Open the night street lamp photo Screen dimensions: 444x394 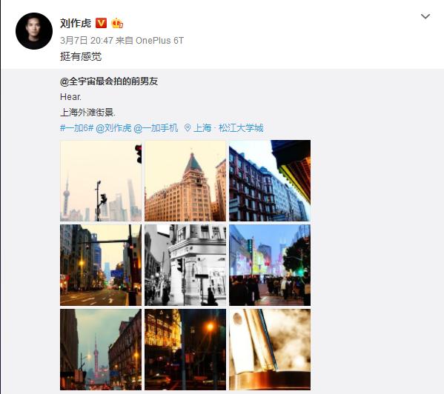click(x=185, y=350)
